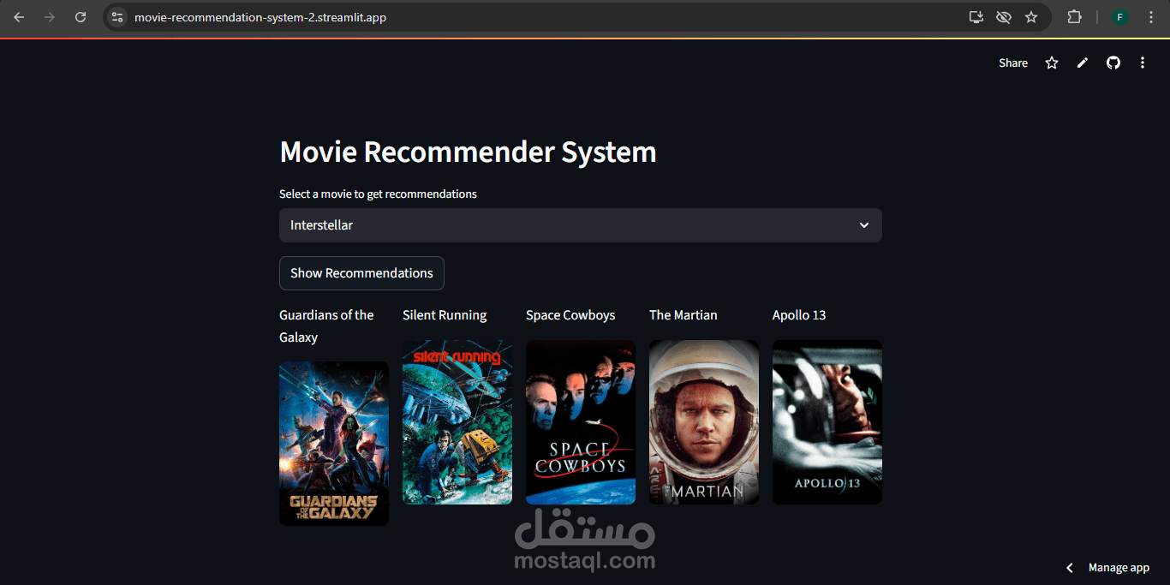The width and height of the screenshot is (1170, 585).
Task: Select the Space Cowboys poster
Action: pos(581,422)
